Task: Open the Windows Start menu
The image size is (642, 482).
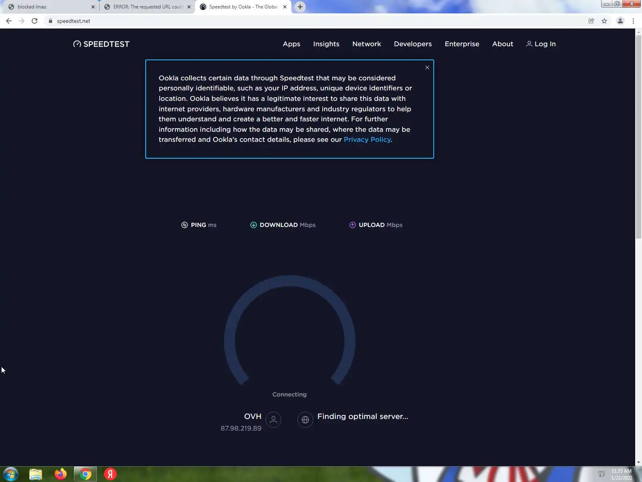Action: (x=11, y=474)
